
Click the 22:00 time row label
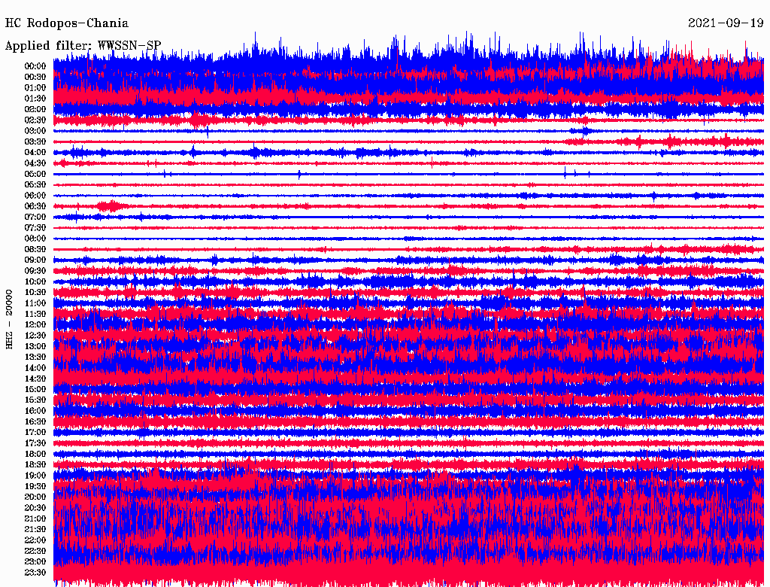tap(35, 540)
